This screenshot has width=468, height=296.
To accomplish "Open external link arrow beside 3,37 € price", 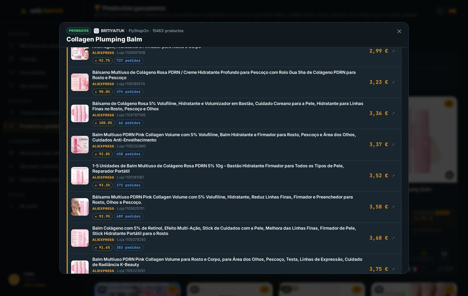I will [393, 145].
